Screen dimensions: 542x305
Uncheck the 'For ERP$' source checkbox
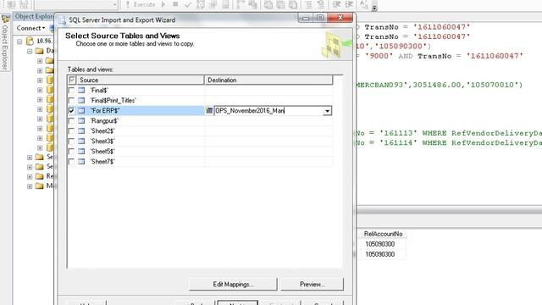coord(71,111)
